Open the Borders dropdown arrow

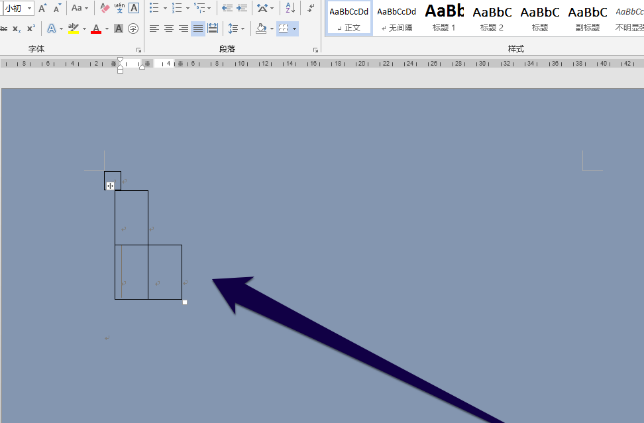pyautogui.click(x=294, y=29)
